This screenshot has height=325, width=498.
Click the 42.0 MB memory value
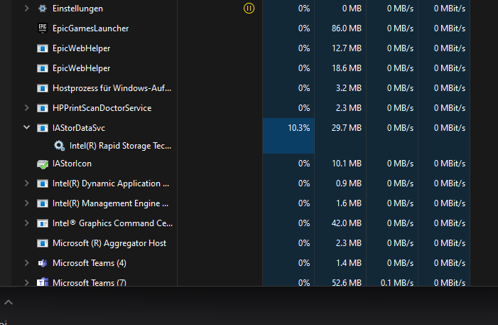coord(347,223)
